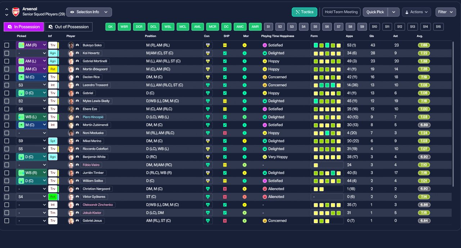Click Bukayo Saka's contract heart icon
The image size is (461, 248).
[208, 45]
